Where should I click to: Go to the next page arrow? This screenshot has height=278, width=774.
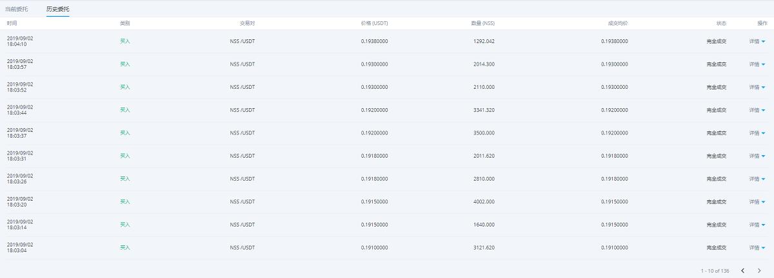click(759, 271)
